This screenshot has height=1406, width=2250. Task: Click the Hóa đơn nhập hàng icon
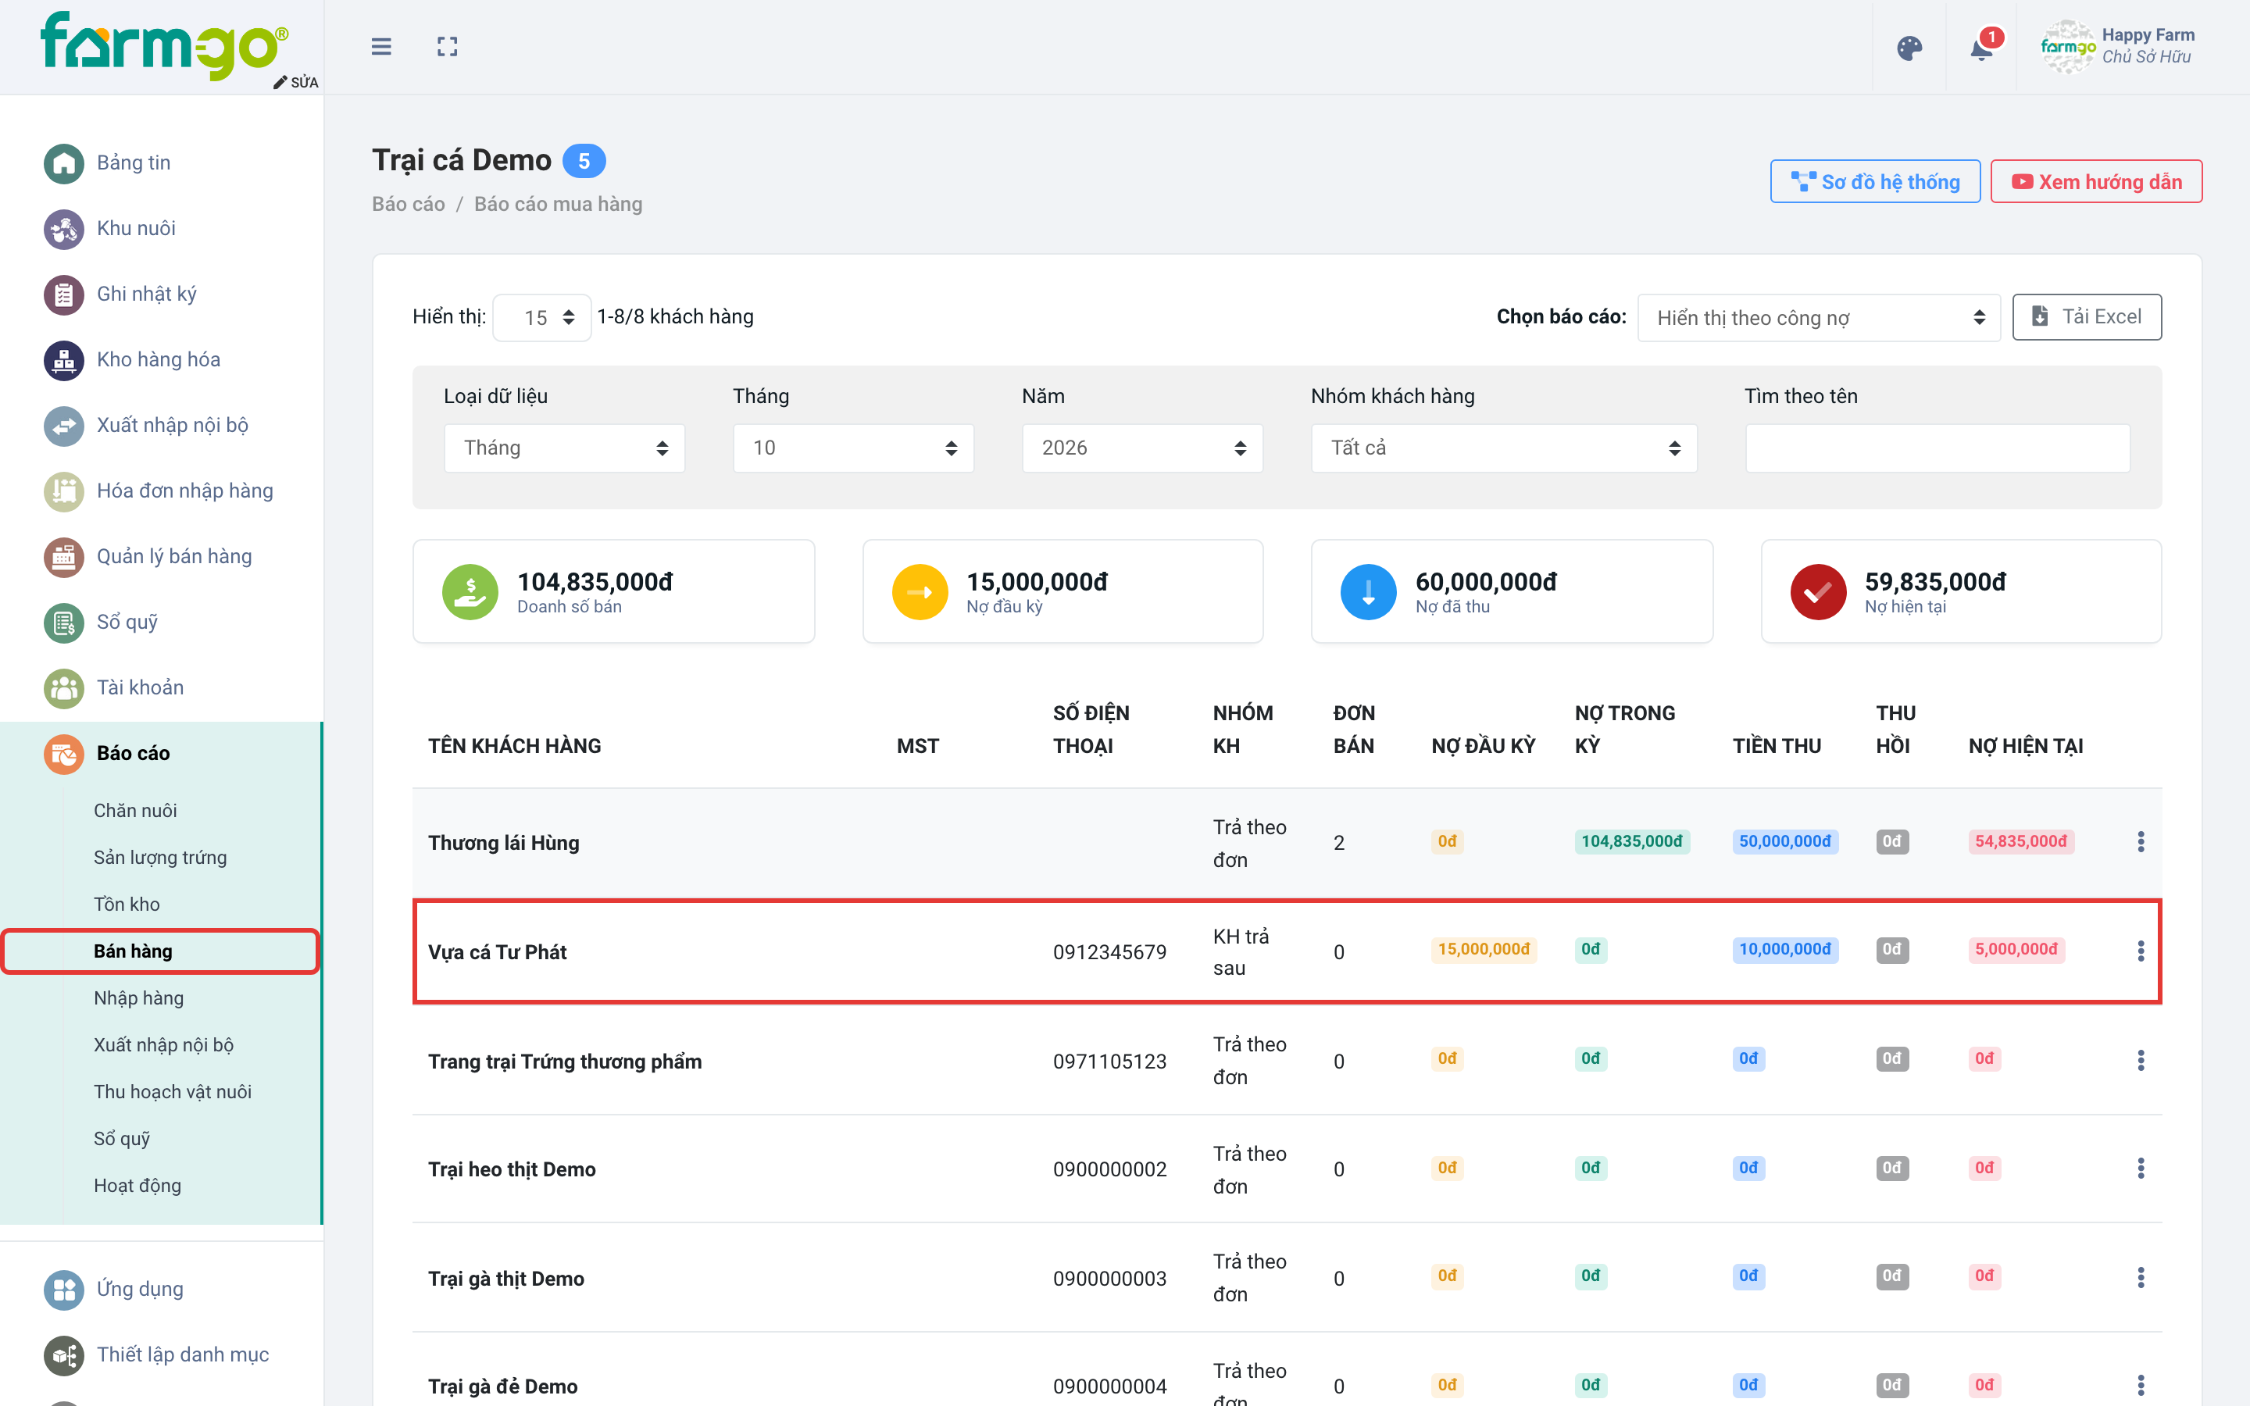pos(64,491)
